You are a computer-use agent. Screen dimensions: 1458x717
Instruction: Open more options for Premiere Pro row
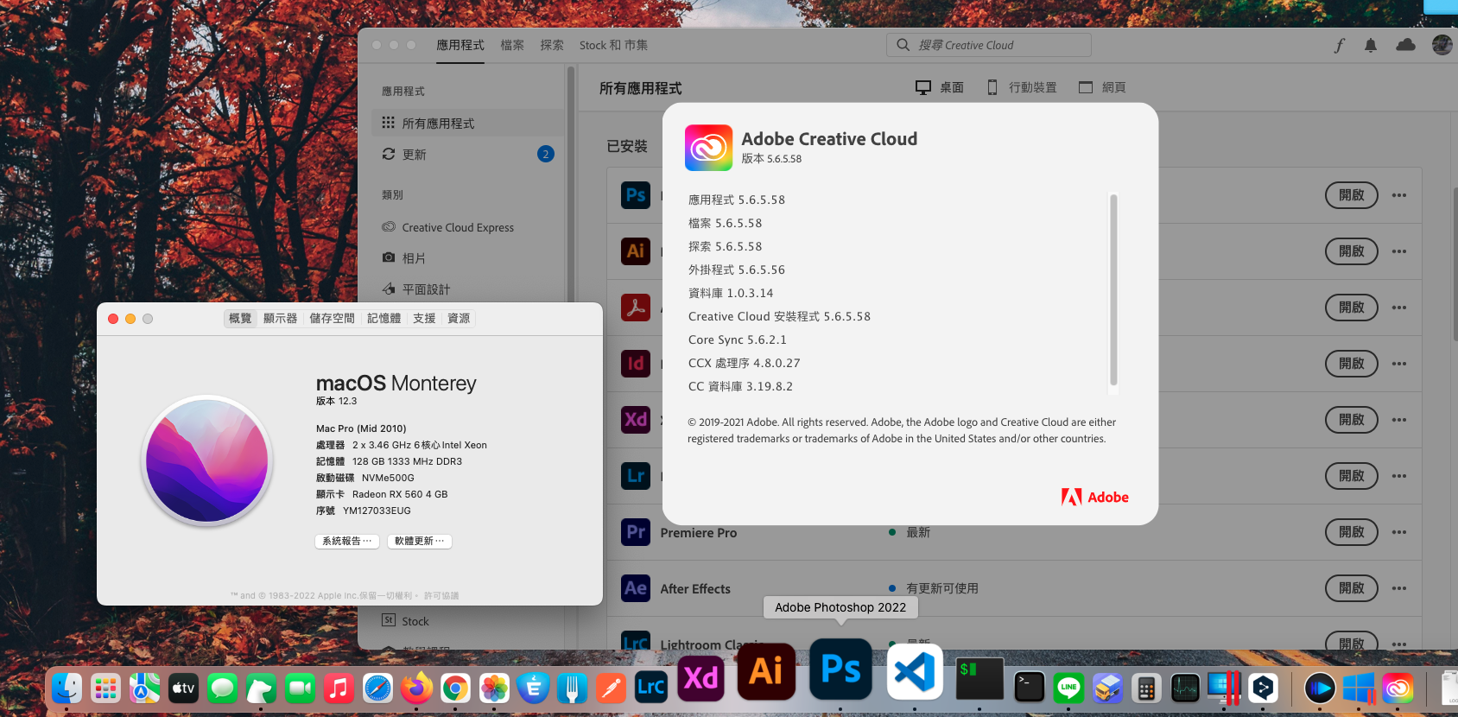pos(1399,532)
